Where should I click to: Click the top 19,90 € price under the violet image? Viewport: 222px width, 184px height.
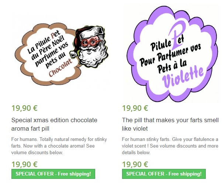[x=135, y=108]
